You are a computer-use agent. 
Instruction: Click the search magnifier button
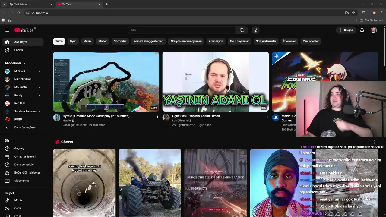[242, 30]
